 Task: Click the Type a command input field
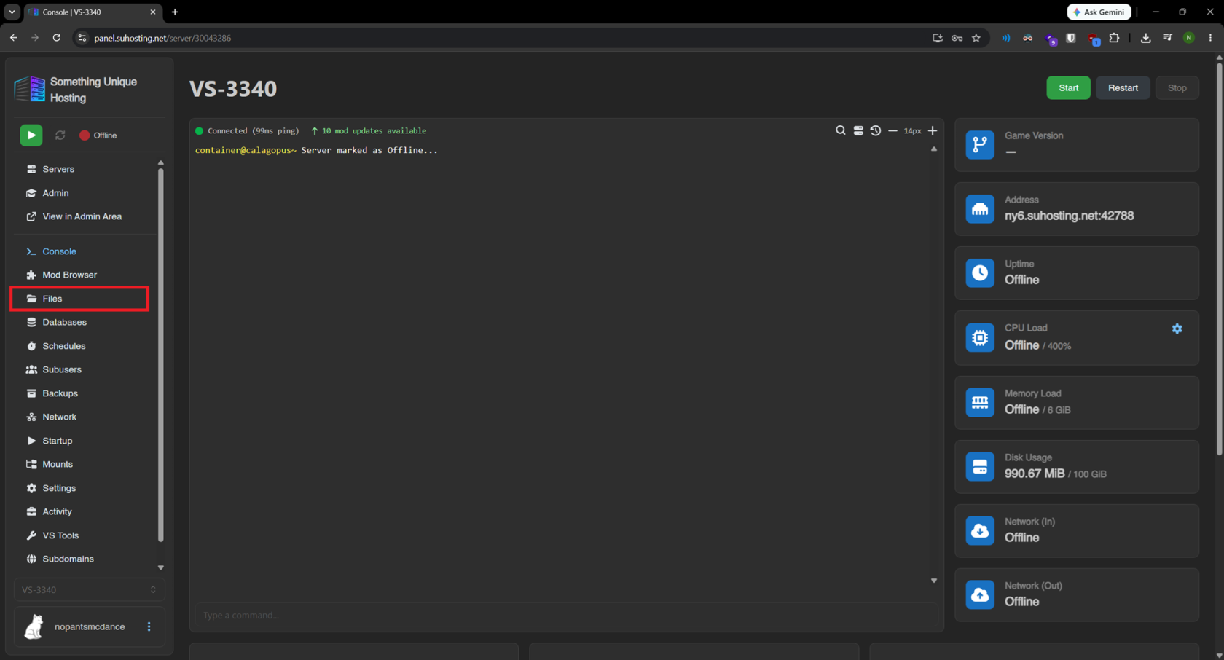[566, 615]
